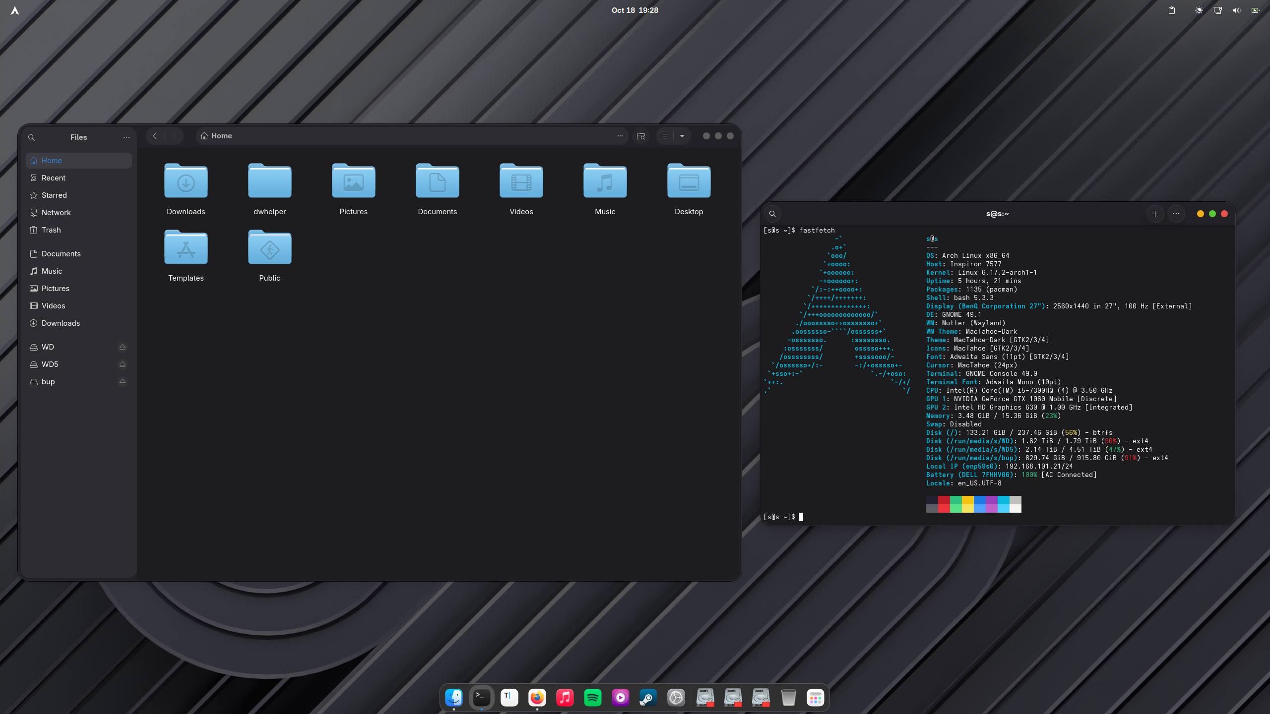The image size is (1270, 714).
Task: Open the terminal search button
Action: (772, 214)
